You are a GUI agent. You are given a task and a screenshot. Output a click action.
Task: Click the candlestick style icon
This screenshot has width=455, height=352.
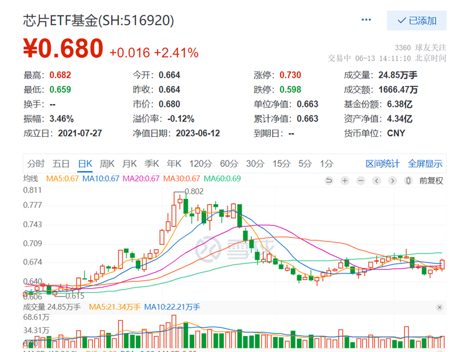point(408,181)
